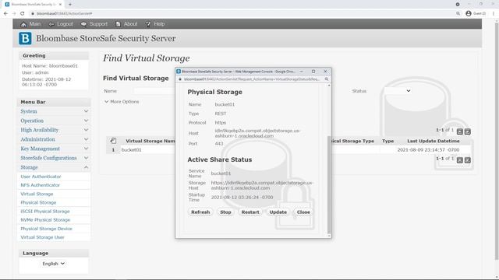Open a new browser tab with plus icon
Image resolution: width=499 pixels, height=280 pixels.
[x=70, y=5]
